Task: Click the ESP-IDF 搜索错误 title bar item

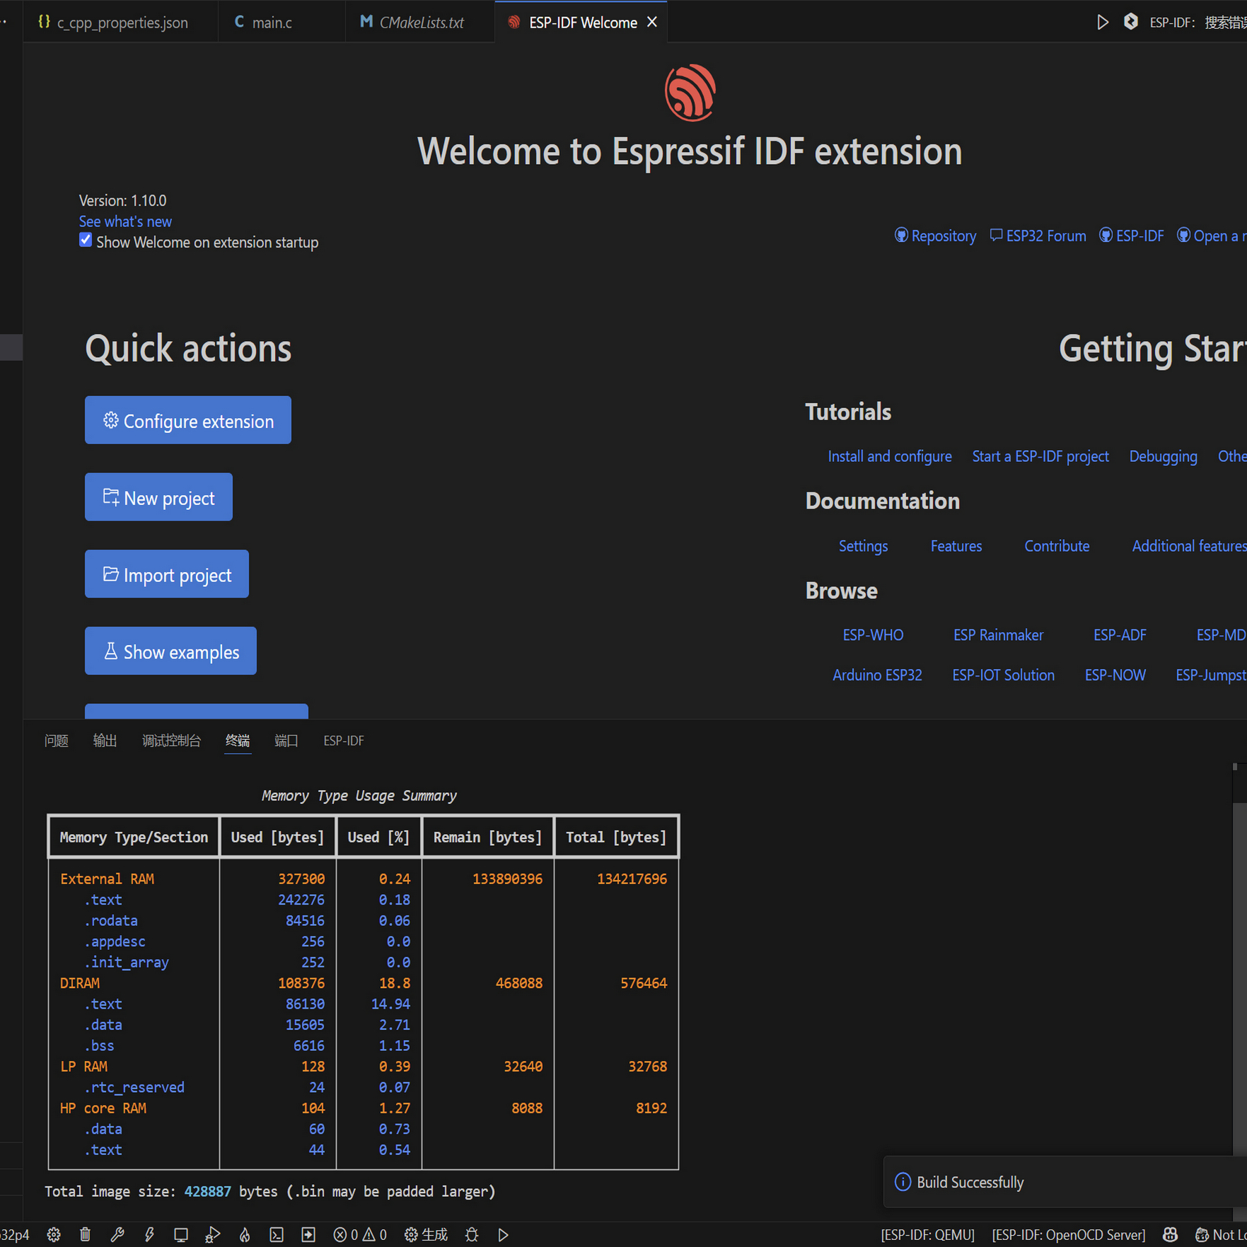Action: pos(1197,23)
